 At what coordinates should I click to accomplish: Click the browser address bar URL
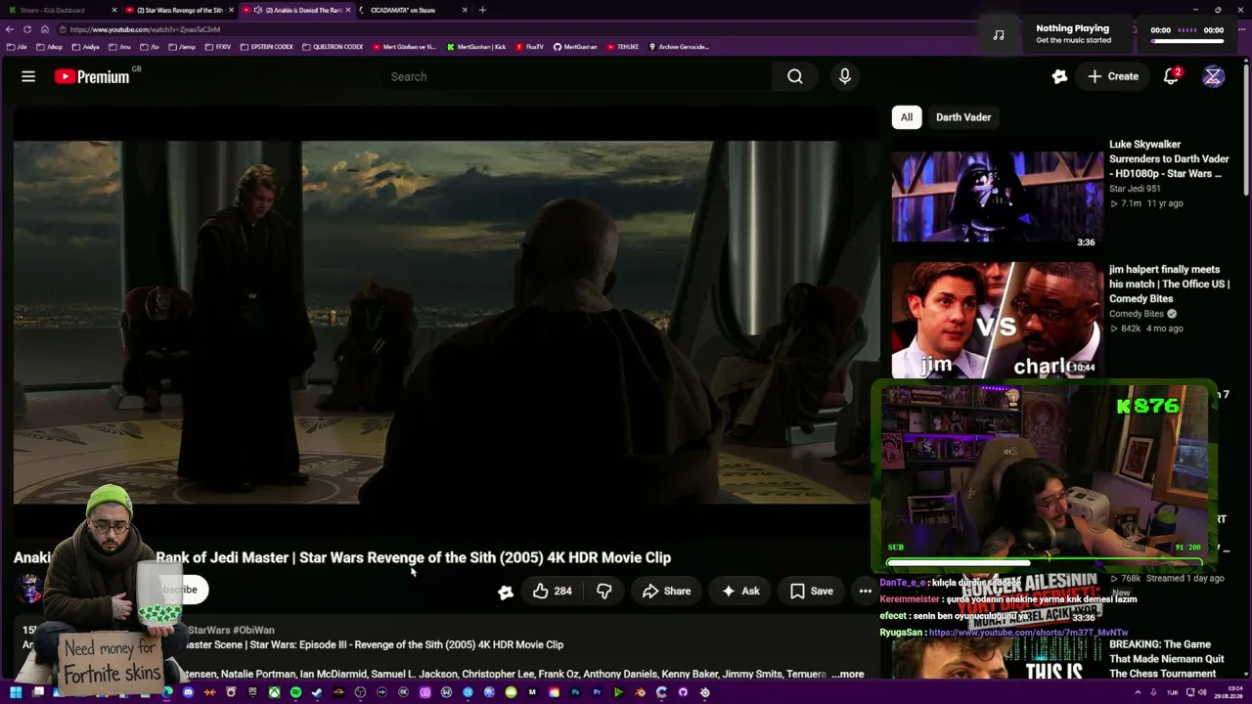click(145, 29)
